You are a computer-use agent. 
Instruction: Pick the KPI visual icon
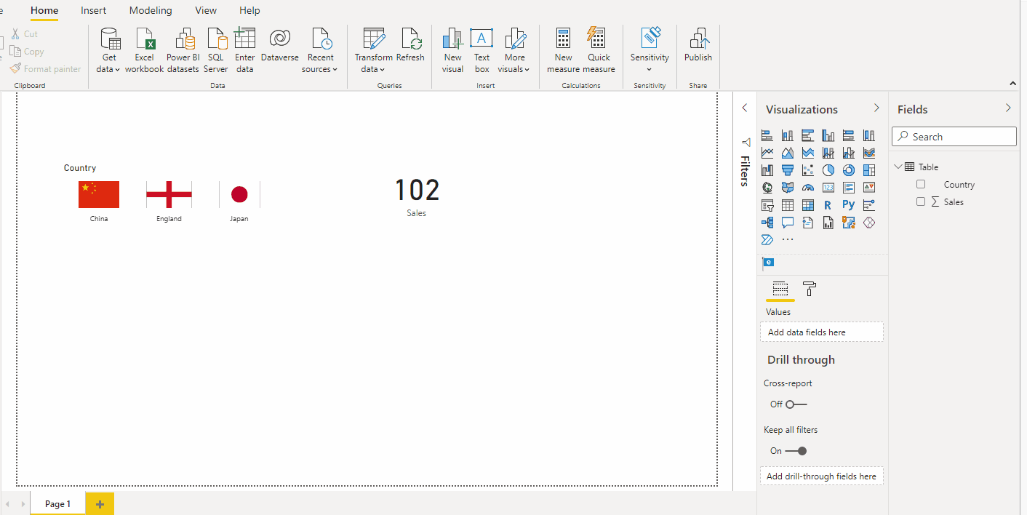pos(869,188)
